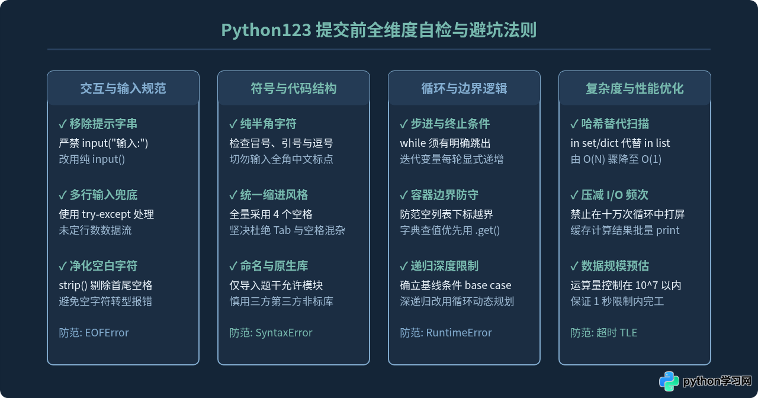This screenshot has height=398, width=758.
Task: Click the checkmark before 命名与原生库
Action: 233,266
